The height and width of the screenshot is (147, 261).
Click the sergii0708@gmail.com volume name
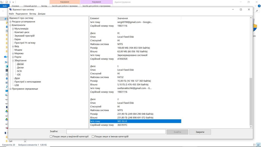point(135,22)
